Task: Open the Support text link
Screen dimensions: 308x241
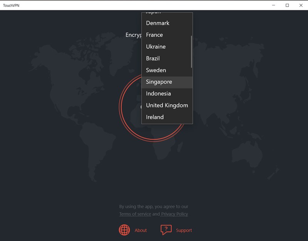Action: (x=184, y=230)
